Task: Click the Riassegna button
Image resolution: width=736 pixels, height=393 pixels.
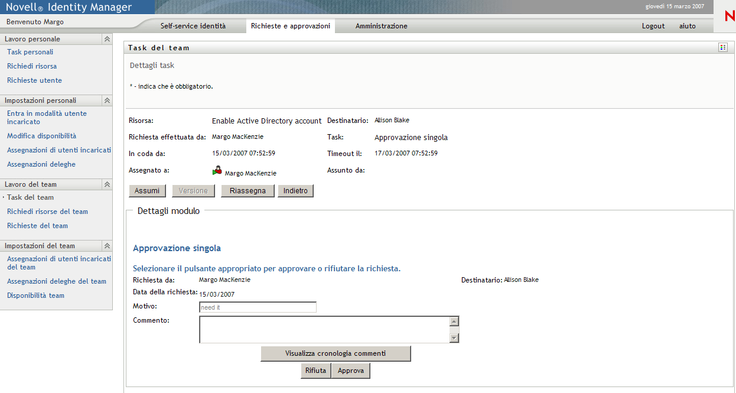Action: point(247,191)
